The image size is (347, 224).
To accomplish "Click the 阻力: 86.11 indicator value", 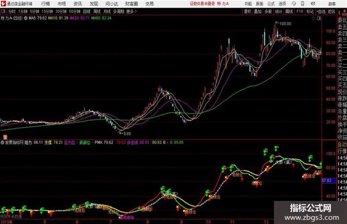I will click(x=34, y=142).
